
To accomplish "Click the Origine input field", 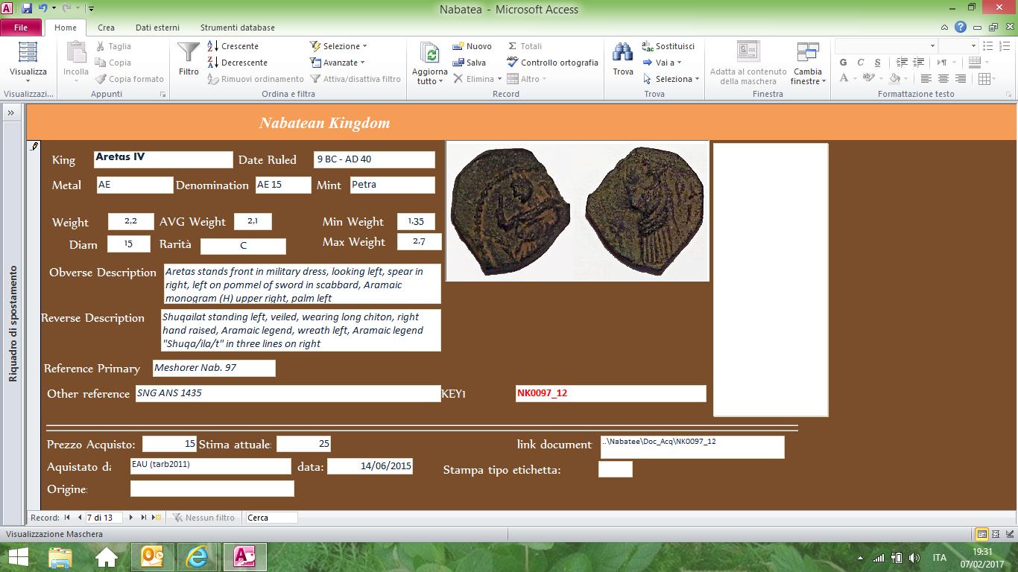I will coord(212,489).
